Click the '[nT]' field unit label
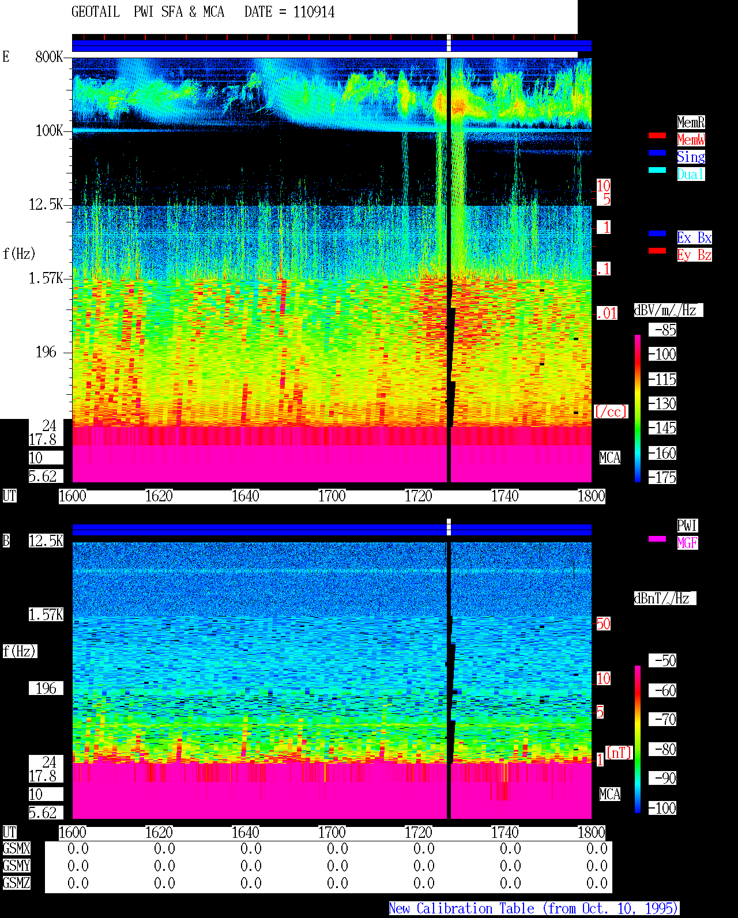The width and height of the screenshot is (738, 918). pos(619,752)
